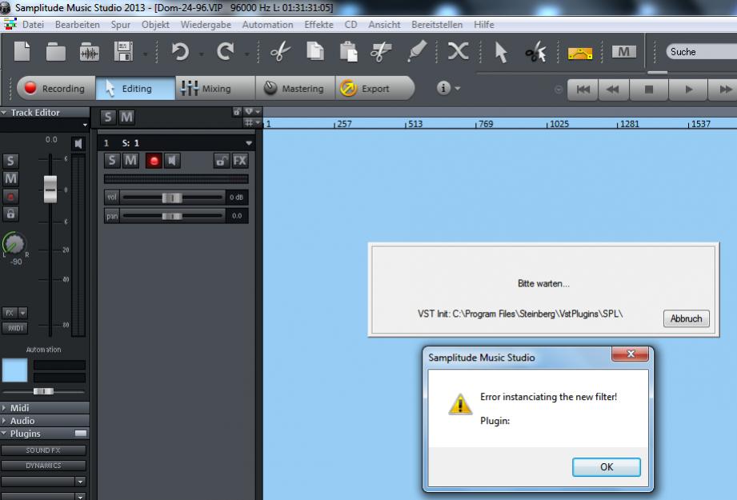Split objects with the crossed scissors icon

coord(381,52)
